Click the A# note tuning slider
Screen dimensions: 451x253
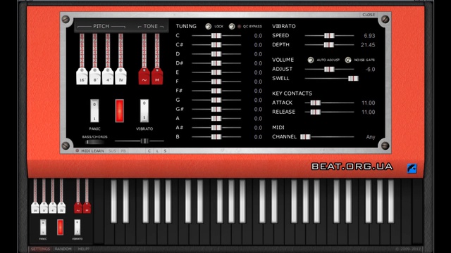point(216,127)
